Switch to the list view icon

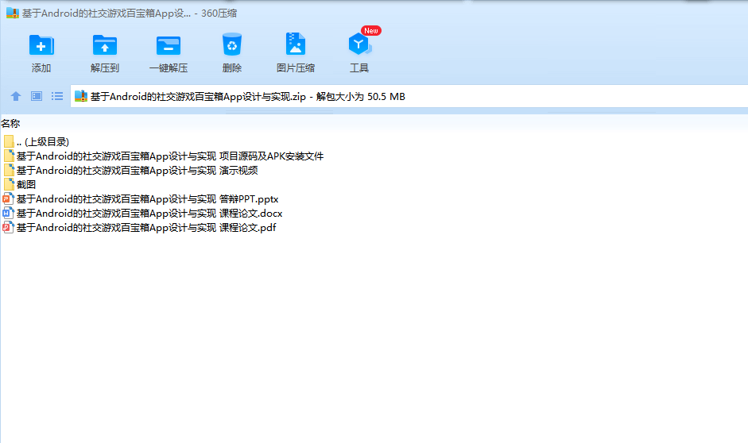point(57,96)
